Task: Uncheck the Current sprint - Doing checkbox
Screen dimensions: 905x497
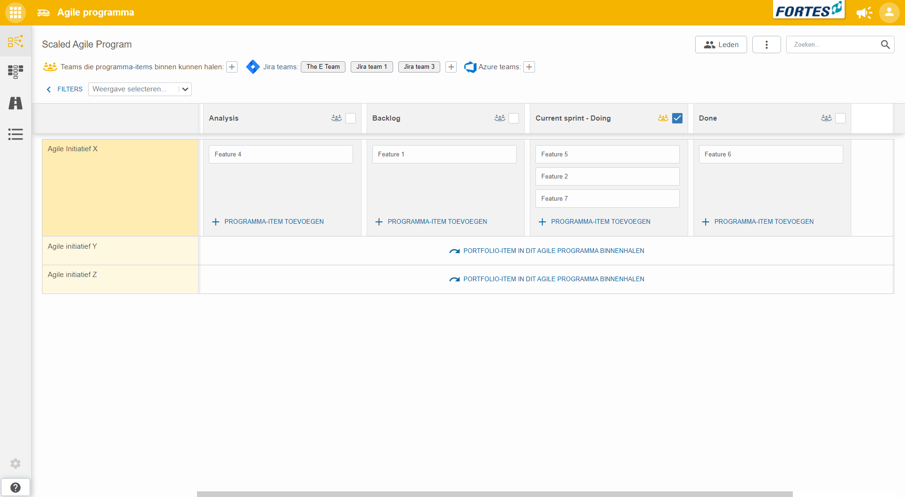Action: (677, 118)
